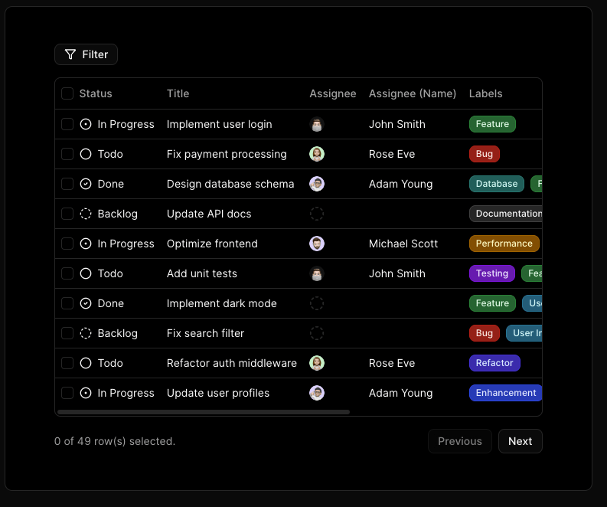Image resolution: width=607 pixels, height=507 pixels.
Task: Click the funnel icon in Filter button
Action: click(x=70, y=54)
